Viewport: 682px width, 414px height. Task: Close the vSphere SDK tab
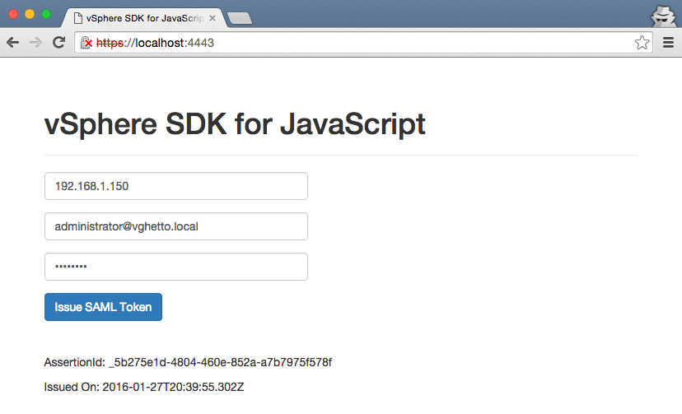(x=213, y=18)
